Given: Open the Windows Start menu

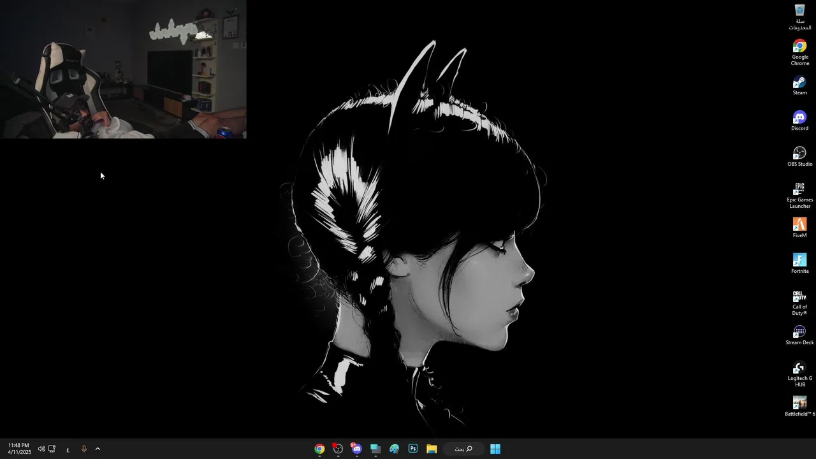Looking at the screenshot, I should point(495,449).
